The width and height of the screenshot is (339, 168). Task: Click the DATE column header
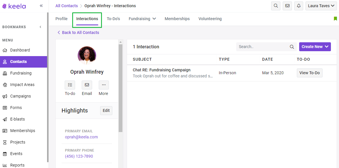[x=267, y=59]
